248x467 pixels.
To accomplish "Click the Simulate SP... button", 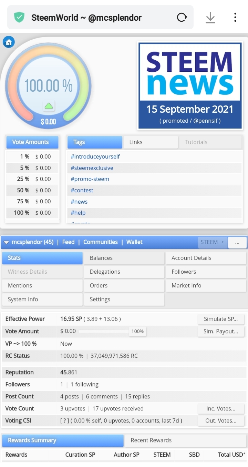I will 221,319.
